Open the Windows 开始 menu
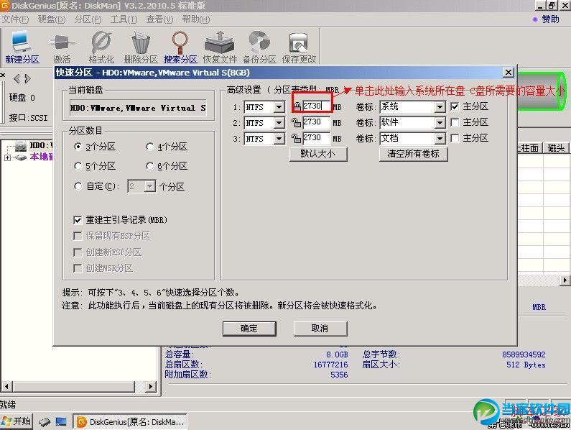The image size is (571, 430). coord(16,421)
